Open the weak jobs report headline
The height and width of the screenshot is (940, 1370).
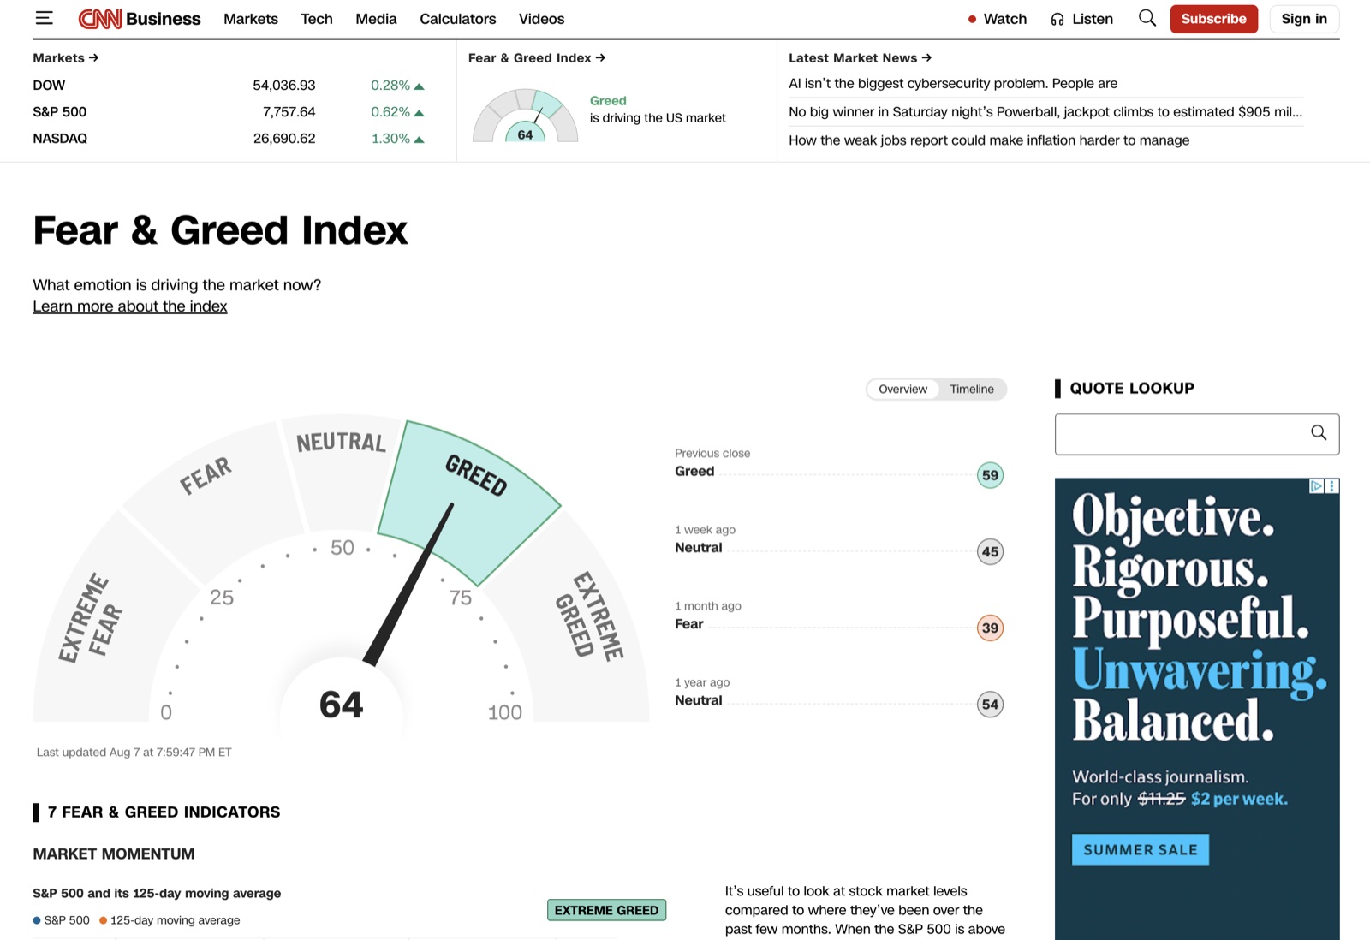(989, 140)
